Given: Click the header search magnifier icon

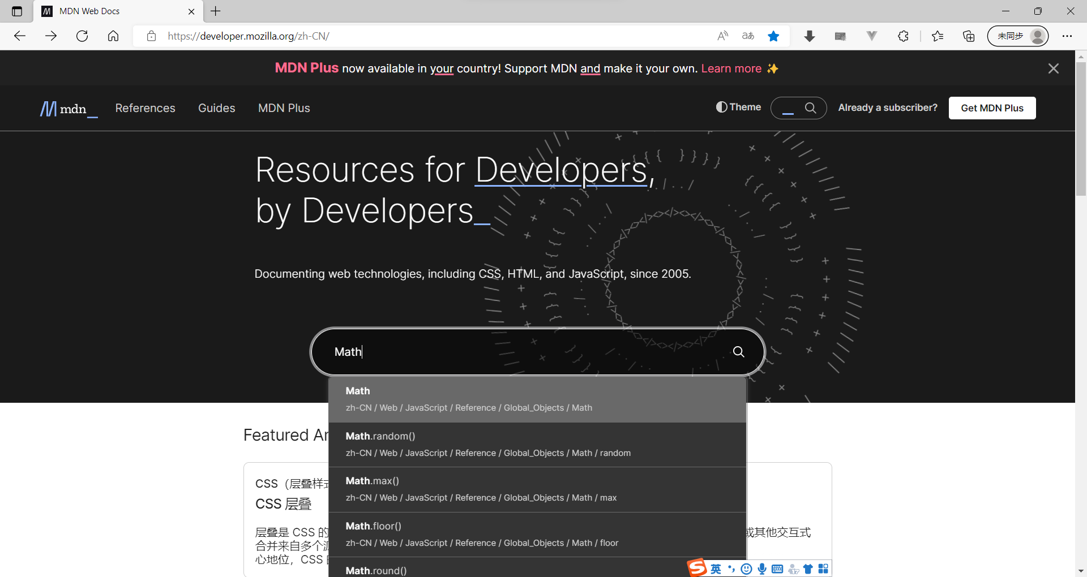Looking at the screenshot, I should (811, 107).
